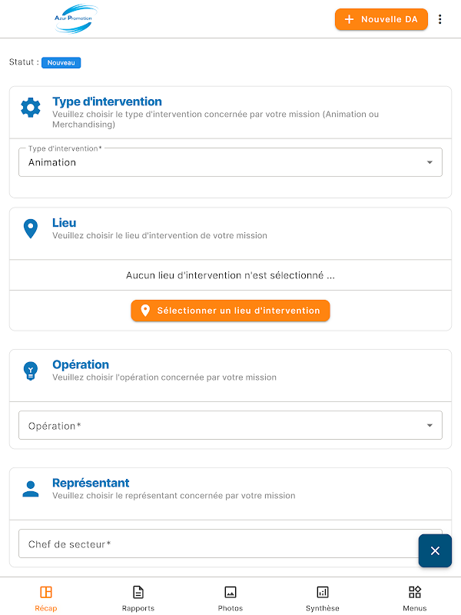The image size is (461, 615).
Task: Click the map pin icon beside Lieu
Action: point(31,228)
